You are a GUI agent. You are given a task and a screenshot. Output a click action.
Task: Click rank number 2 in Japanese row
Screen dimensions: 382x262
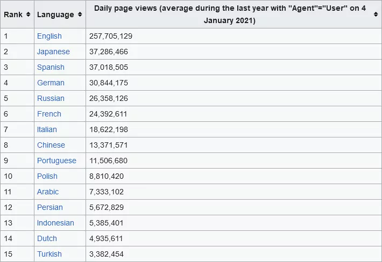[6, 52]
